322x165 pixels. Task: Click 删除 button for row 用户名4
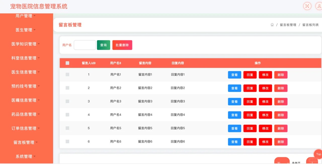(x=281, y=115)
